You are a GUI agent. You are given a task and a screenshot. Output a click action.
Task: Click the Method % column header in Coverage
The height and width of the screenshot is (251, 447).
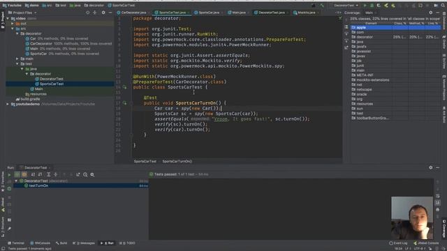[x=416, y=23]
